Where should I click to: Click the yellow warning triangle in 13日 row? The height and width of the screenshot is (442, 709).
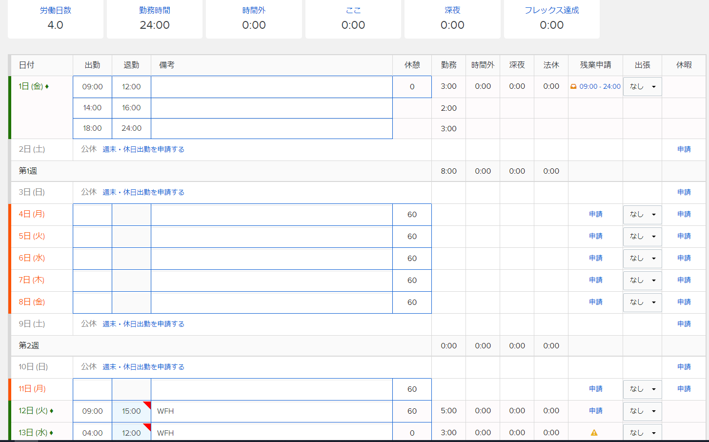coord(594,433)
